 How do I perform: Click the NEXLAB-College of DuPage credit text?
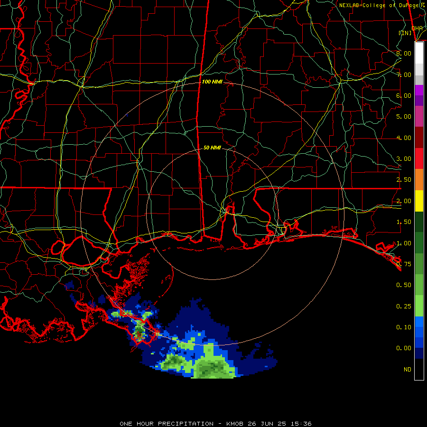(381, 5)
